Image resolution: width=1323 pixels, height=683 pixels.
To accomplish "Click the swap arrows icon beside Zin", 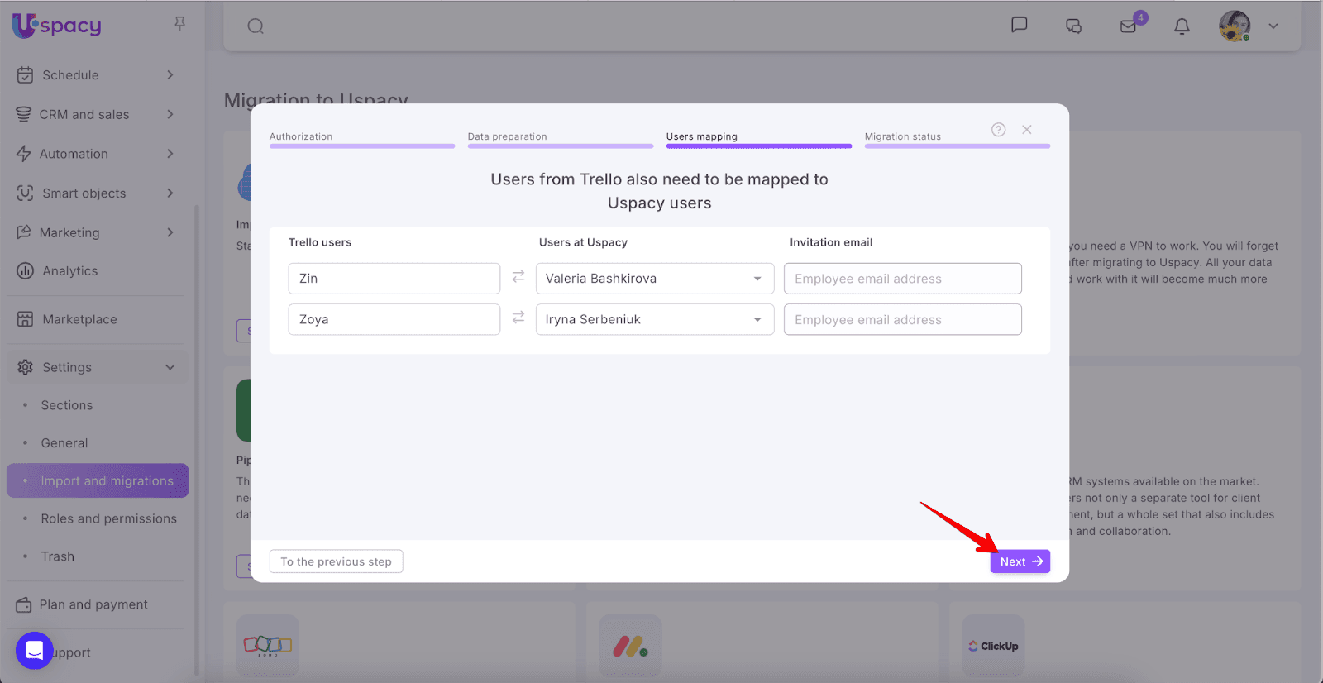I will [x=518, y=278].
